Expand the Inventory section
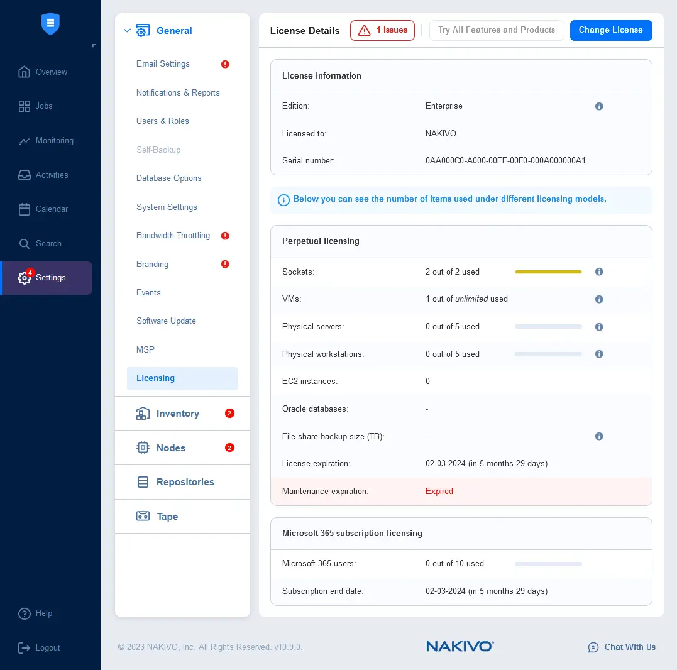 (183, 414)
